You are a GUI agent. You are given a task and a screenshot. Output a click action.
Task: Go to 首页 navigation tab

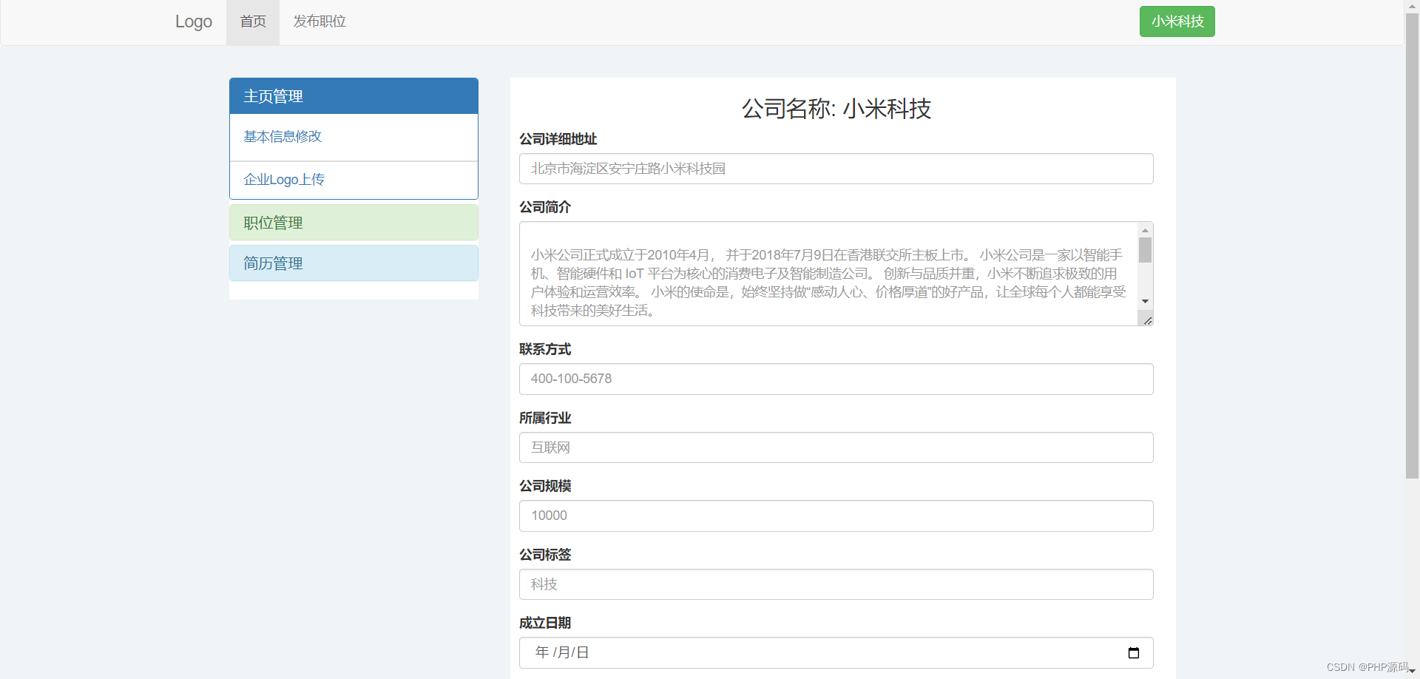click(253, 22)
